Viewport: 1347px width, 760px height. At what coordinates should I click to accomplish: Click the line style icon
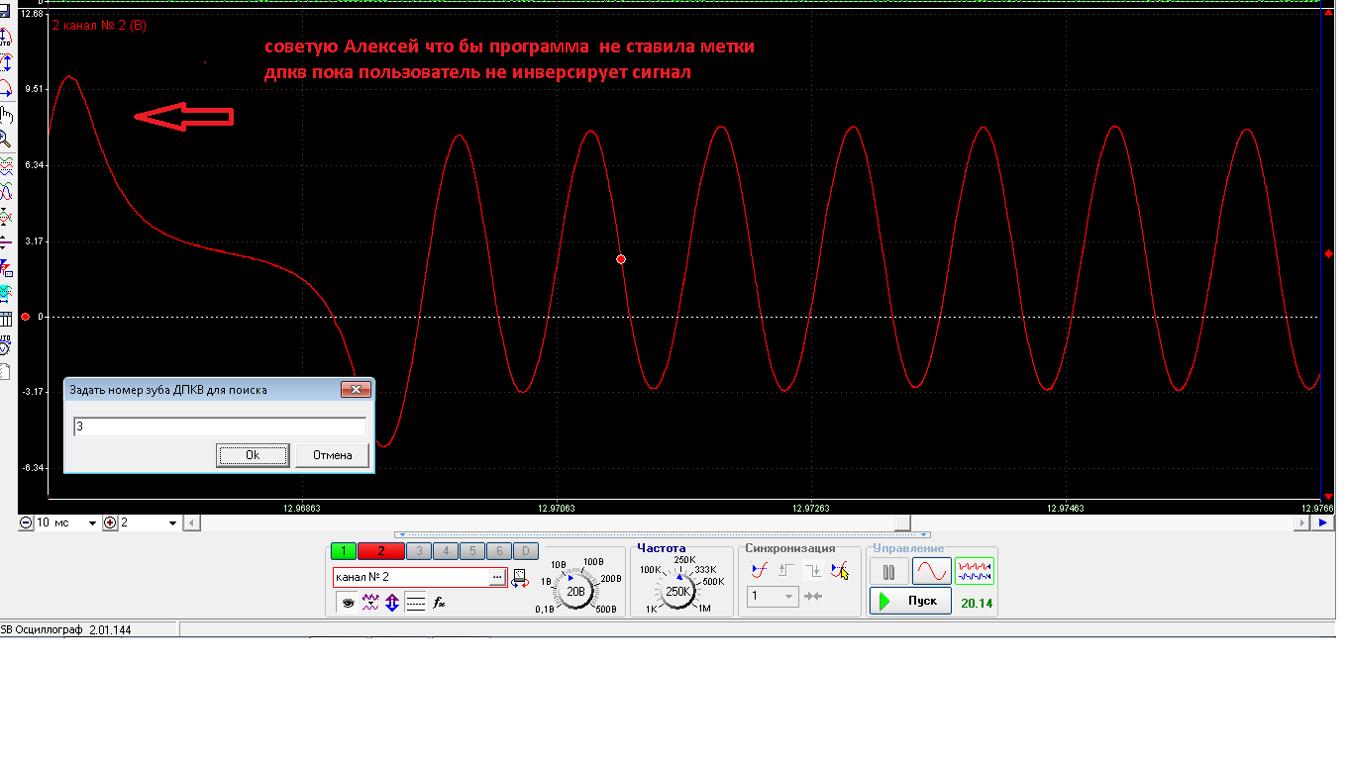click(x=416, y=602)
